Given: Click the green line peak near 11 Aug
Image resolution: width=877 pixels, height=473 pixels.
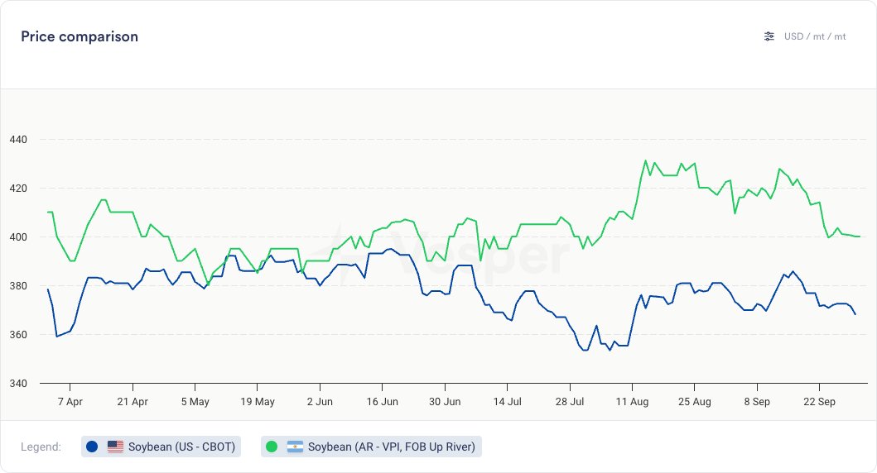Looking at the screenshot, I should pyautogui.click(x=645, y=161).
